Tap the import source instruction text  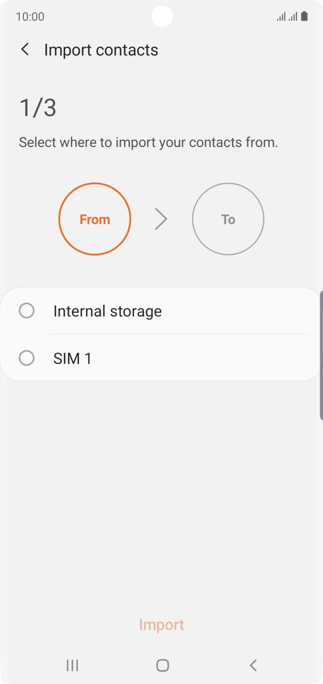click(x=148, y=142)
